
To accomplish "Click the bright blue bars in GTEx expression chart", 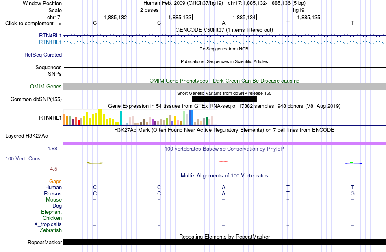I will (191, 117).
